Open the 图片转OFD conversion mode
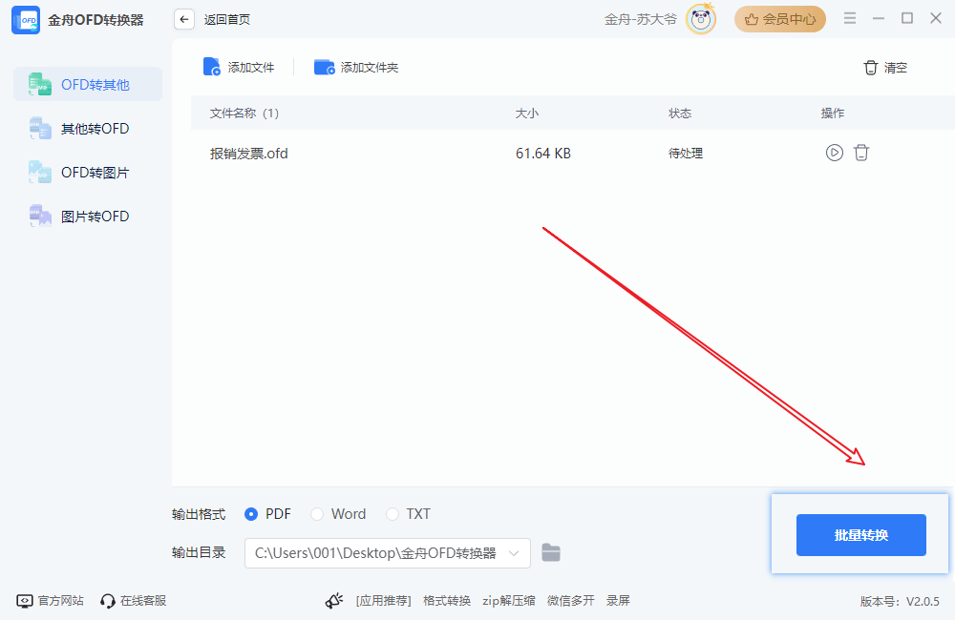Image resolution: width=955 pixels, height=620 pixels. tap(40, 216)
